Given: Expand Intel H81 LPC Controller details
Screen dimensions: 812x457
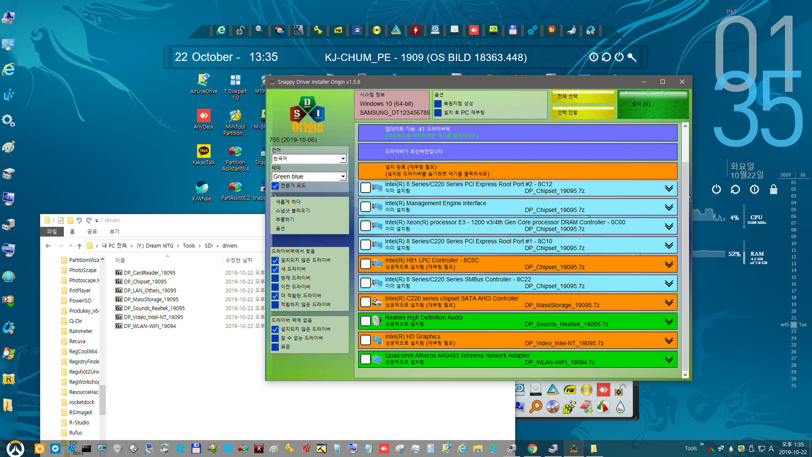Looking at the screenshot, I should (x=669, y=264).
